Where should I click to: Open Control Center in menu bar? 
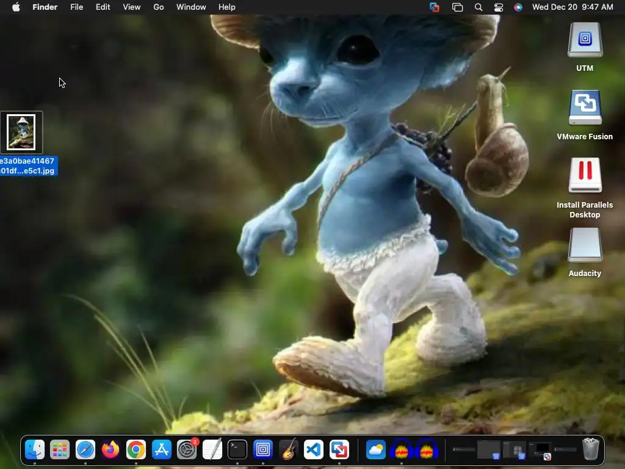tap(498, 7)
